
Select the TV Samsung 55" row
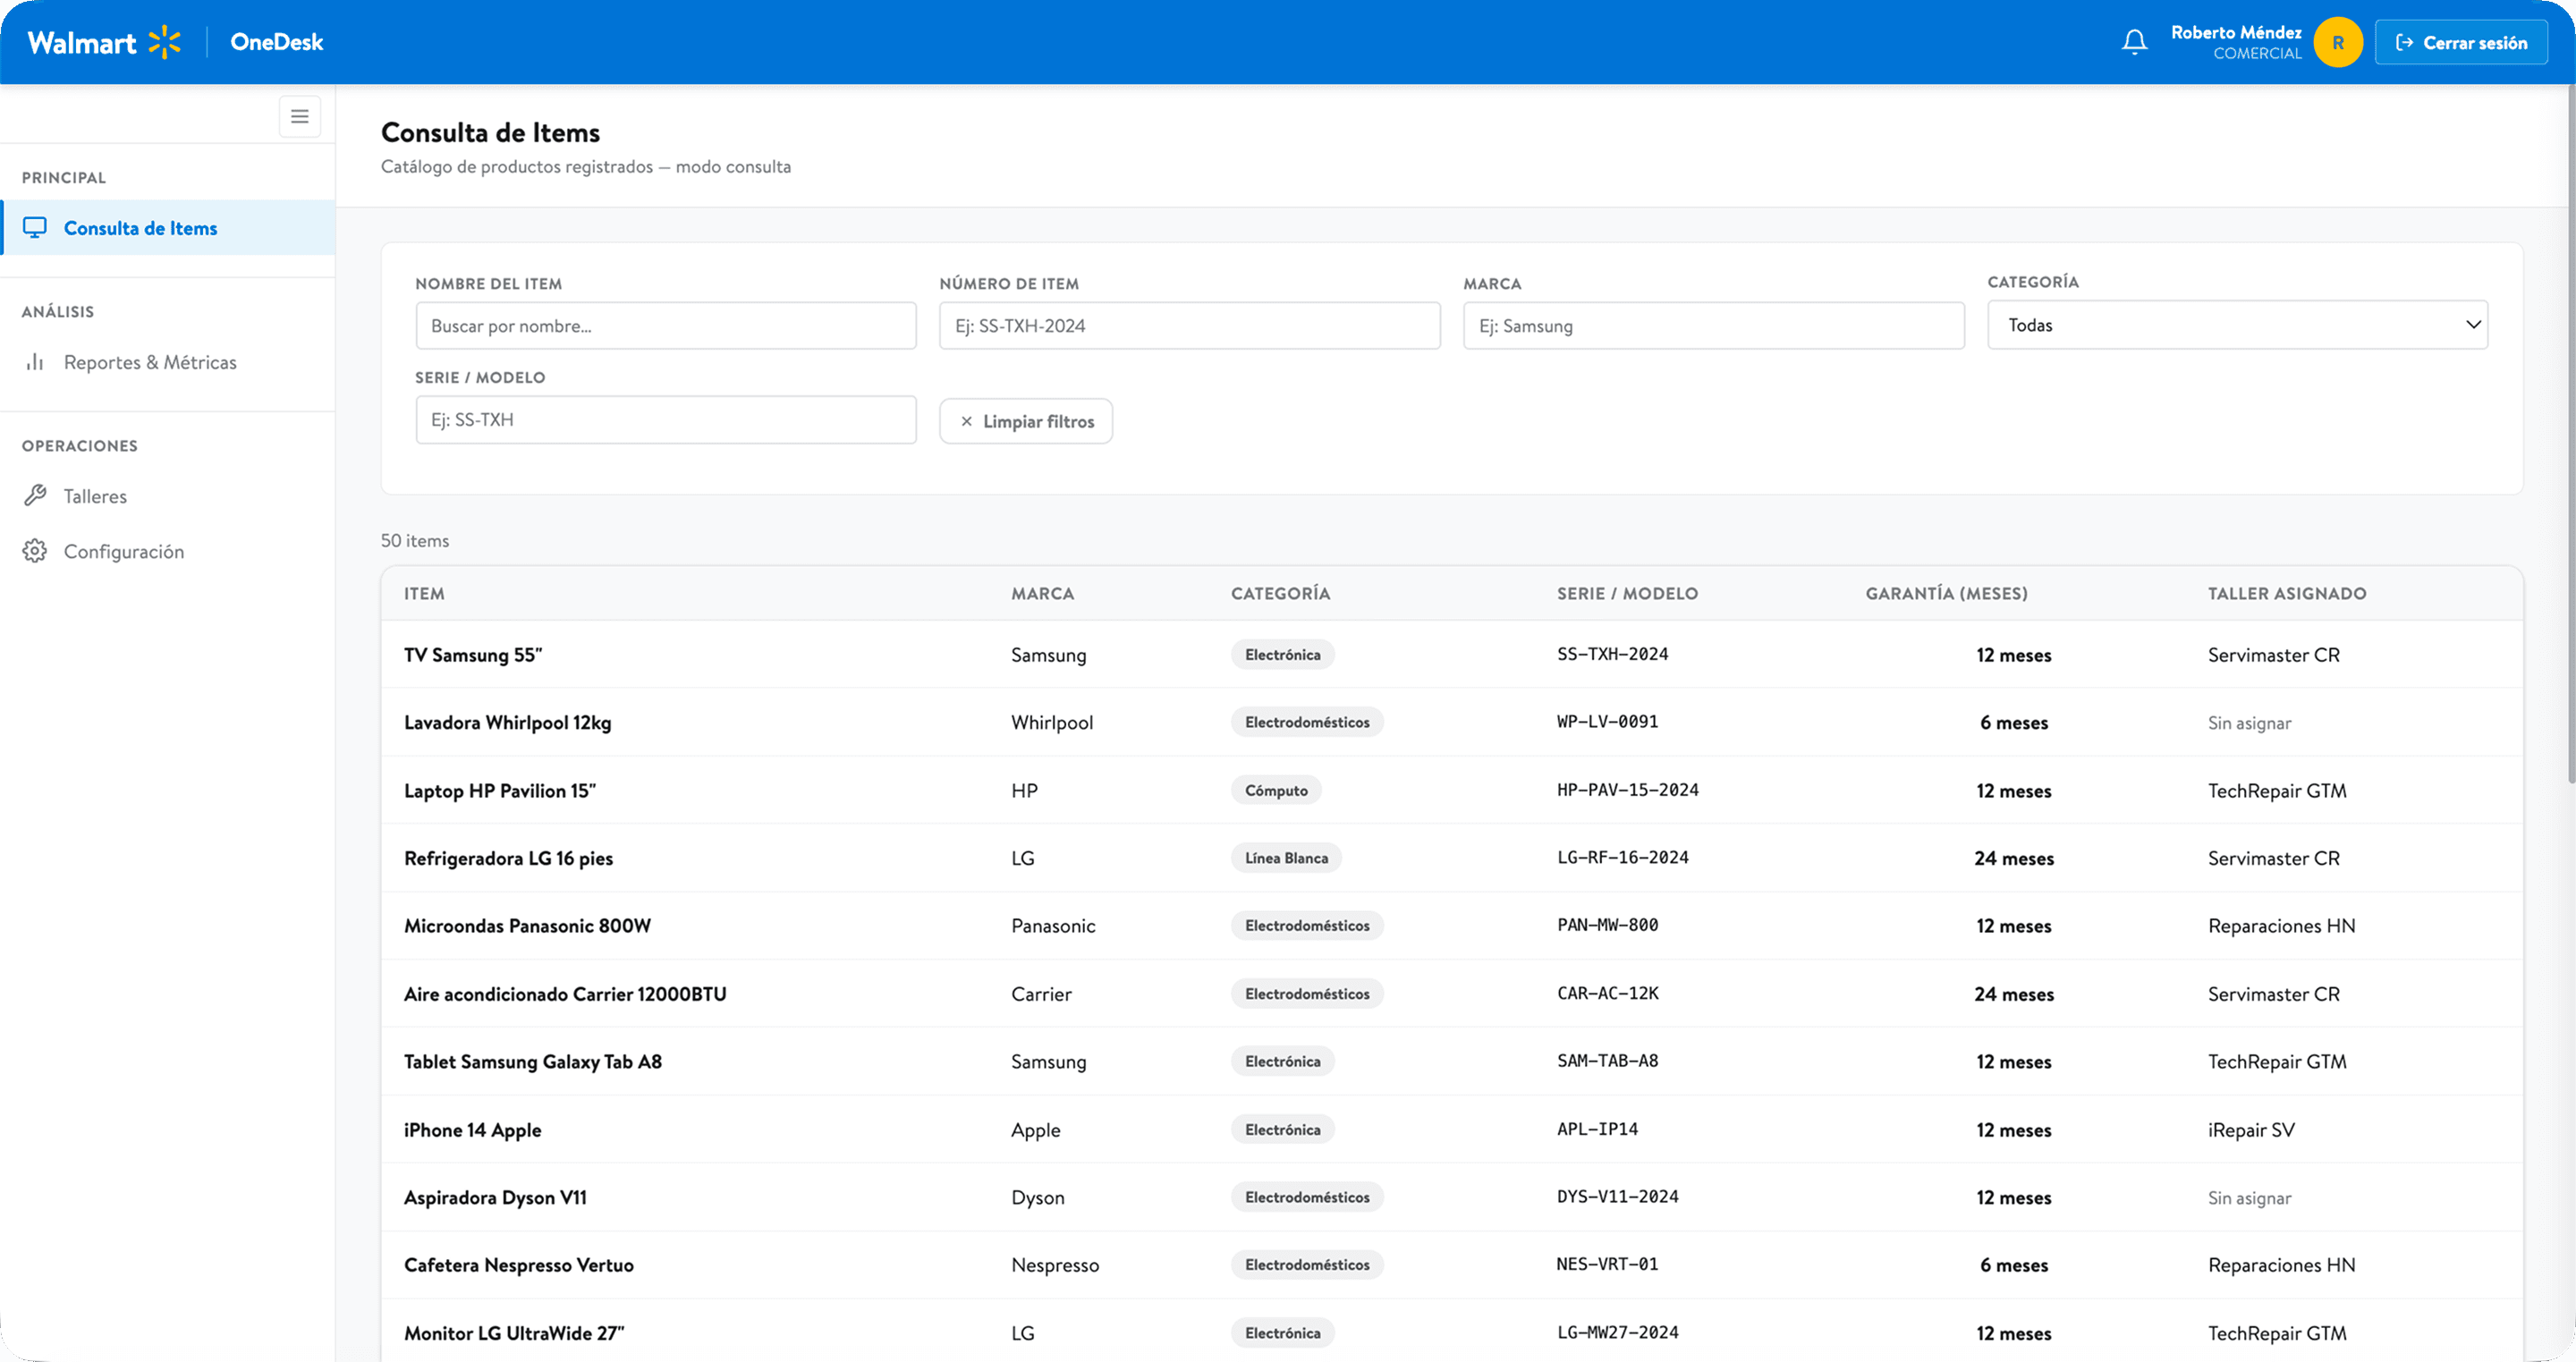[x=1452, y=654]
